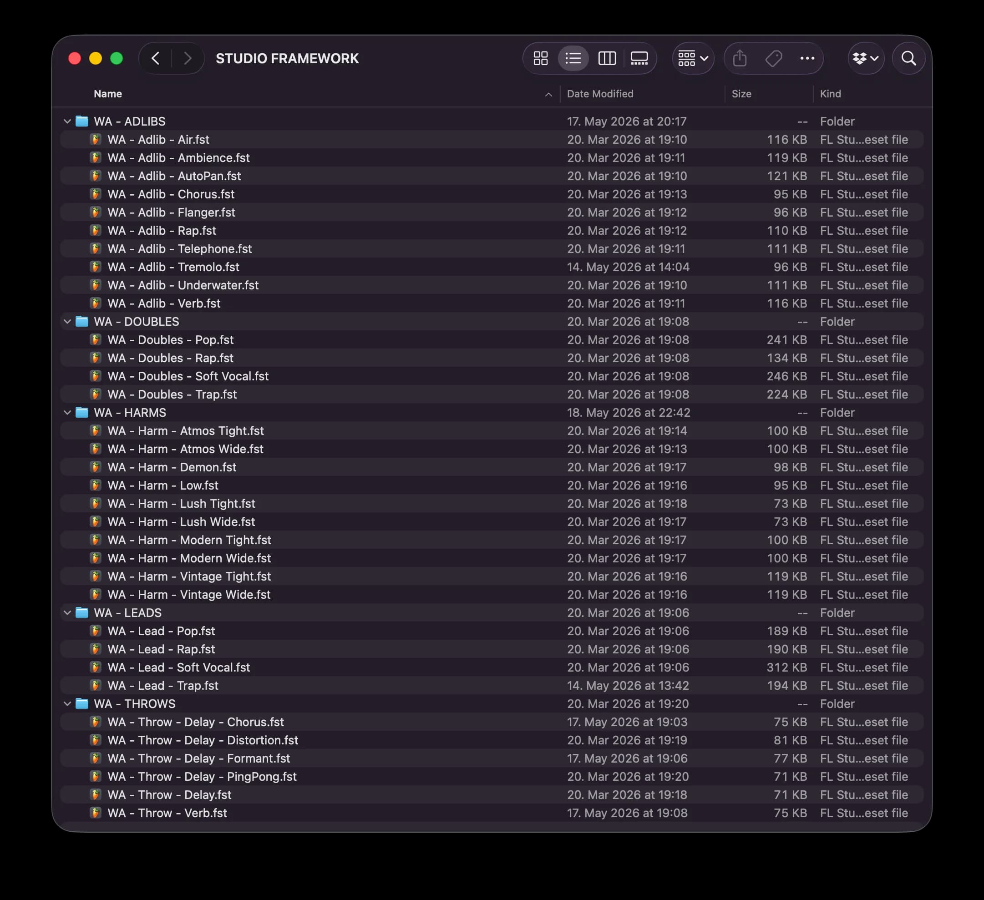The image size is (984, 900).
Task: Open the More actions ellipsis menu
Action: click(807, 59)
